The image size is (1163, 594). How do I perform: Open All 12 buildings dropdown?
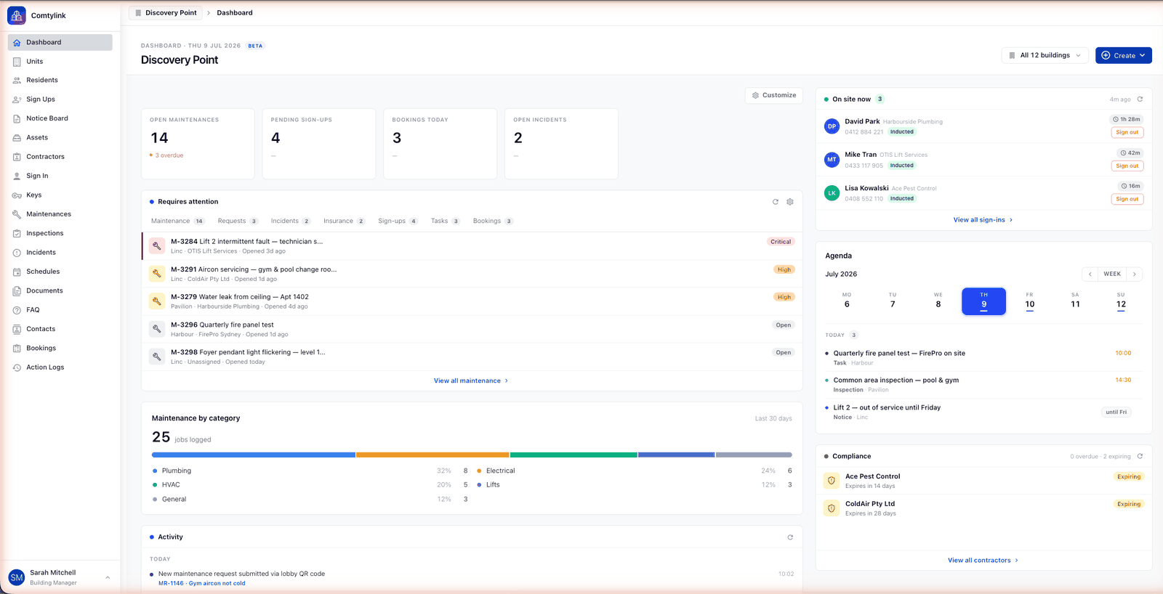pyautogui.click(x=1045, y=55)
